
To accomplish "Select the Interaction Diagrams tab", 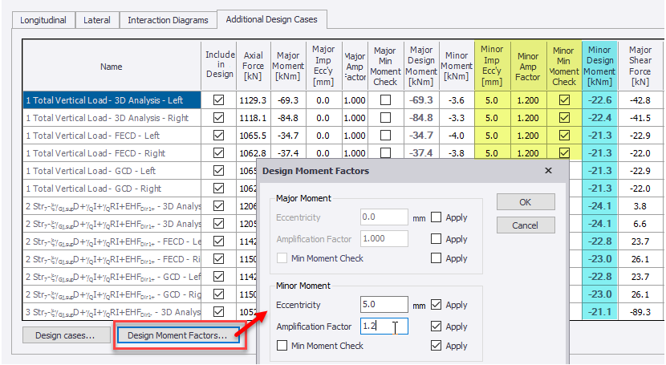I will pos(168,20).
